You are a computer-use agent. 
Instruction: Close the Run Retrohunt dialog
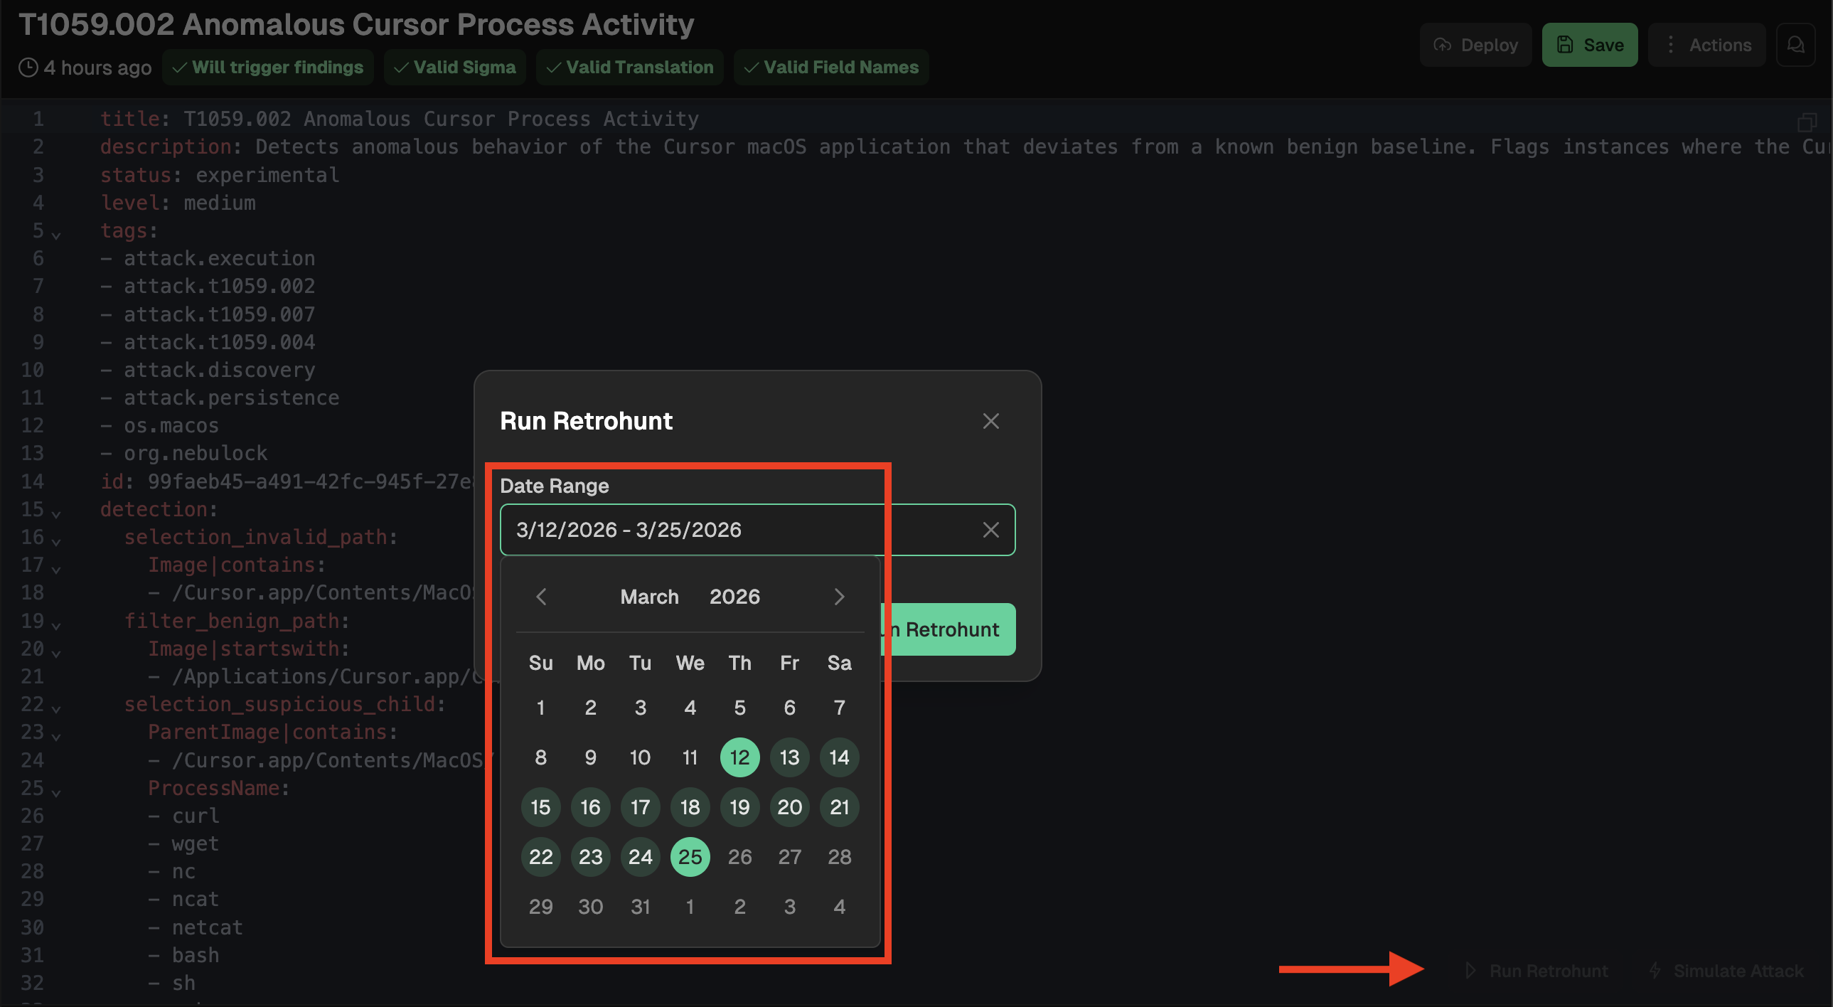coord(990,420)
